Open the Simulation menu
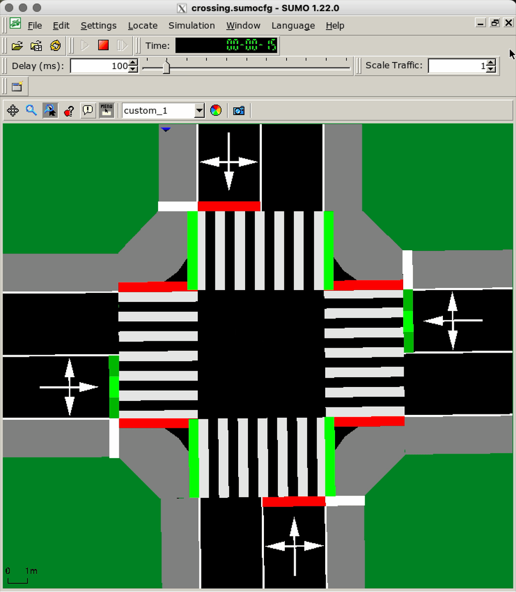 (191, 25)
